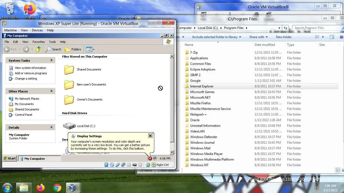Screen dimensions: 344x193
Task: Click the refresh button beside Program Files address bar
Action: 285,28
